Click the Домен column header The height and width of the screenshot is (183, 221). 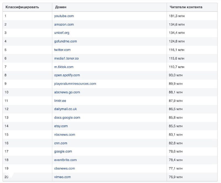60,7
